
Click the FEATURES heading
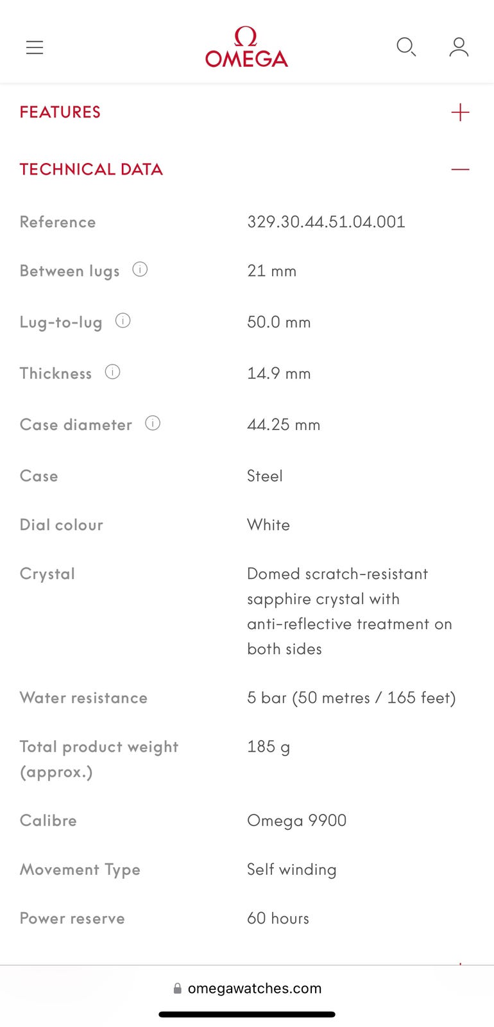[x=60, y=112]
